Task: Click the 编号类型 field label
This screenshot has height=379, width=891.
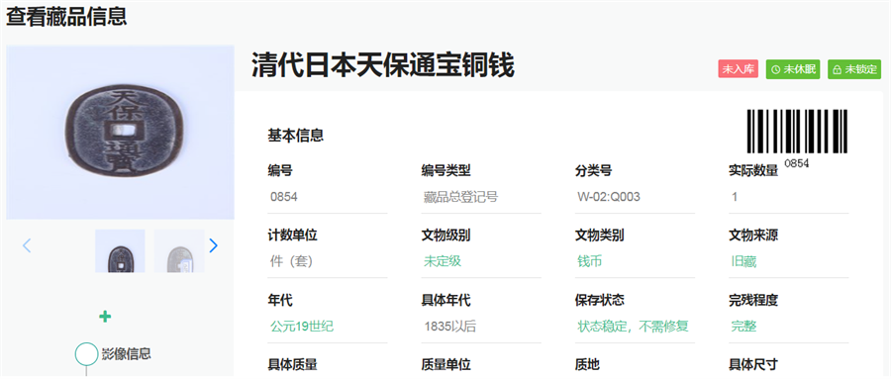Action: pos(446,170)
